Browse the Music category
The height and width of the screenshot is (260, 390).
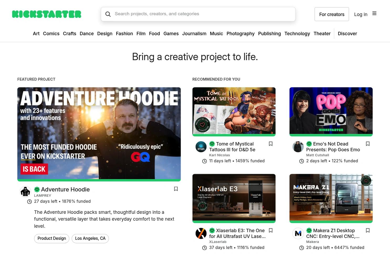click(x=216, y=34)
